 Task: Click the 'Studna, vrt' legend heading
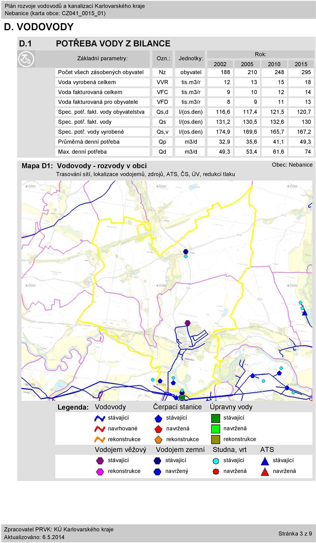tap(229, 450)
